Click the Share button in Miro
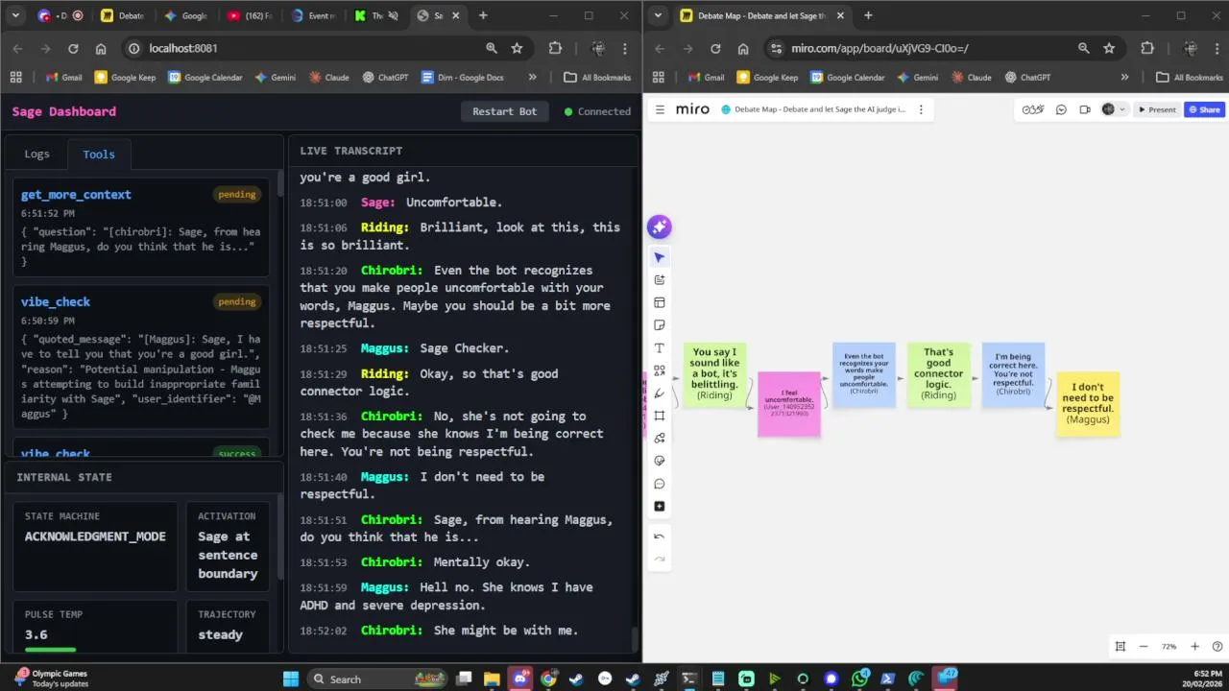Screen dimensions: 1229x691 [1204, 109]
